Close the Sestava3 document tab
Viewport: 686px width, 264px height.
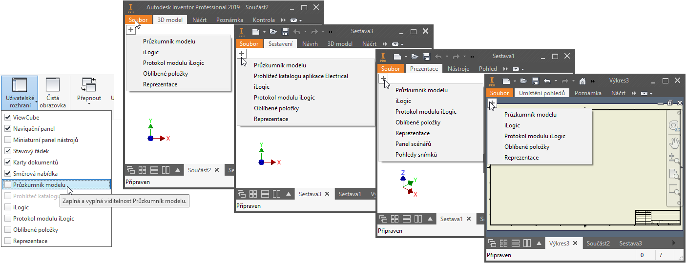tap(328, 194)
